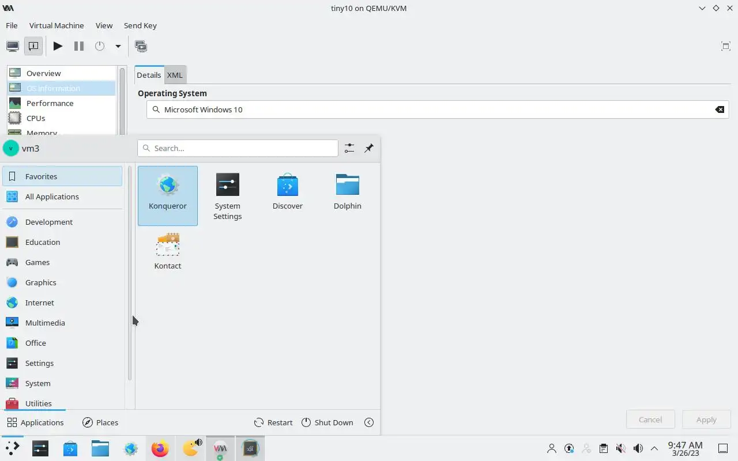The width and height of the screenshot is (738, 461).
Task: Open Discover software center from Favorites
Action: pyautogui.click(x=287, y=195)
